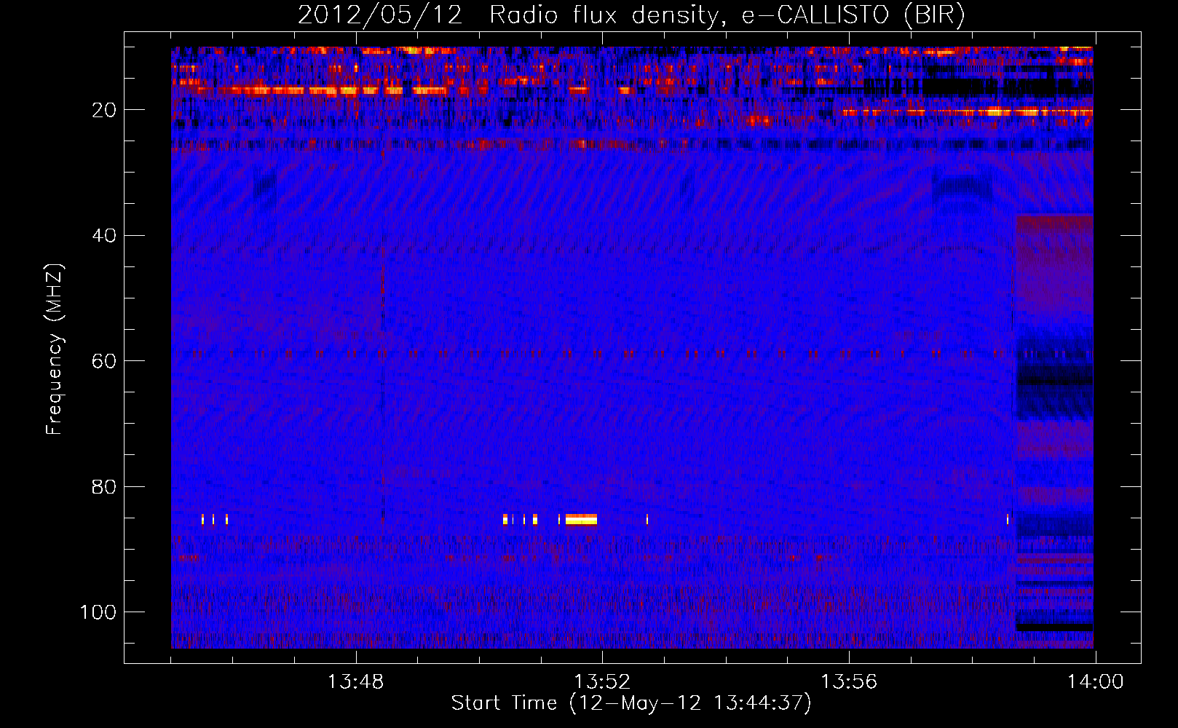Click the "Start Time (12-May-12 13:44:37)" label
This screenshot has width=1178, height=728.
click(x=631, y=703)
